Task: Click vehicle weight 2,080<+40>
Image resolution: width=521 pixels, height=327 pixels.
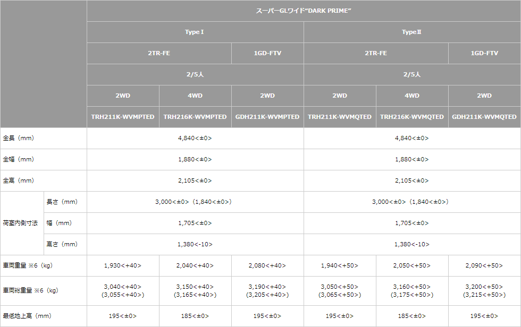Action: click(x=267, y=265)
